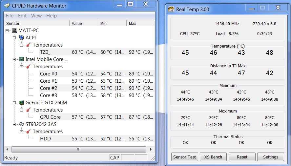
Task: Open Real Temp Settings
Action: coord(271,157)
